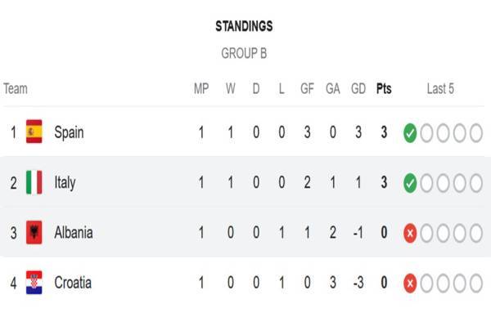
Task: Click Croatia's red loss X icon
Action: click(410, 284)
